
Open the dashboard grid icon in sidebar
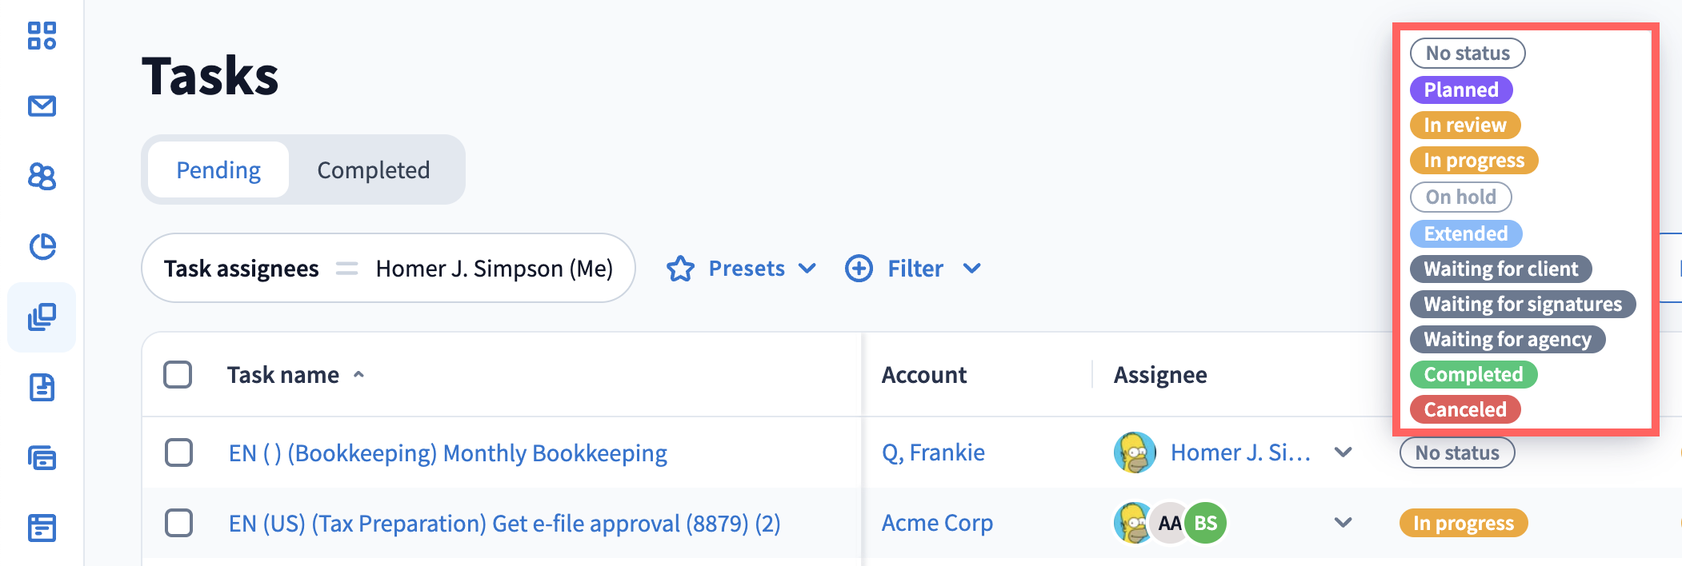click(x=42, y=36)
